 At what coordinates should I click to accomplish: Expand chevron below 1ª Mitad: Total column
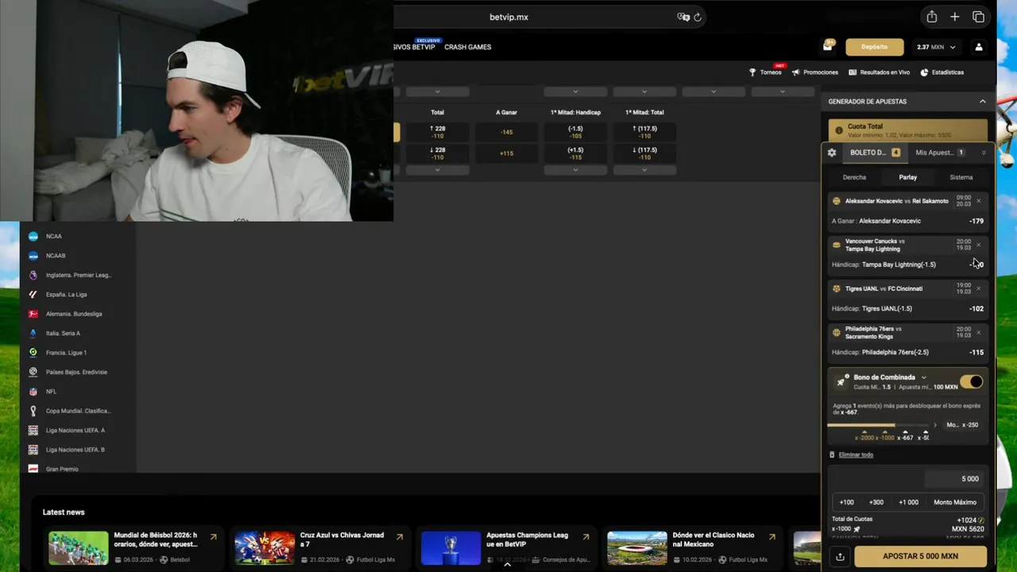644,170
